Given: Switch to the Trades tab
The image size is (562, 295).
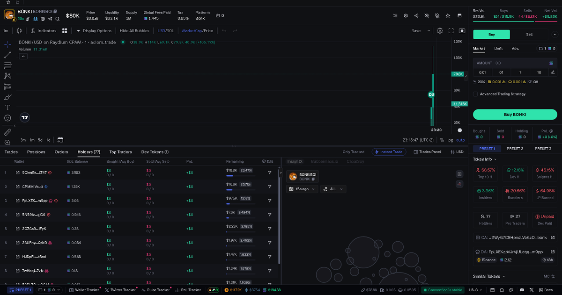Looking at the screenshot, I should click(x=11, y=152).
